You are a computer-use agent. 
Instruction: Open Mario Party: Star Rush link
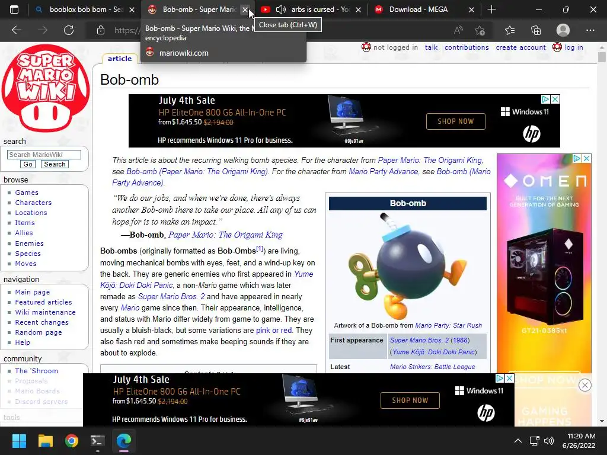[x=449, y=325]
